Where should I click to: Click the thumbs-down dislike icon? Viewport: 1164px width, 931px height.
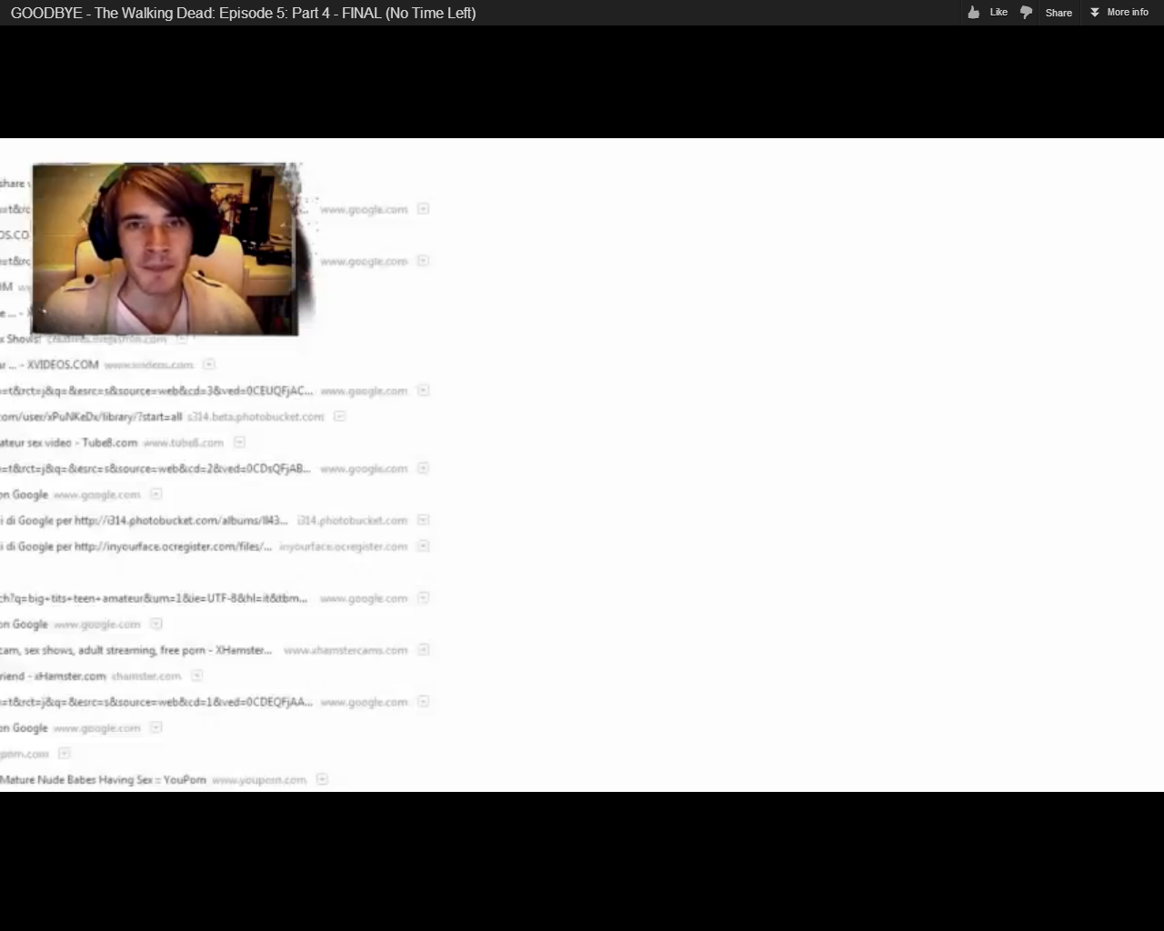coord(1027,13)
